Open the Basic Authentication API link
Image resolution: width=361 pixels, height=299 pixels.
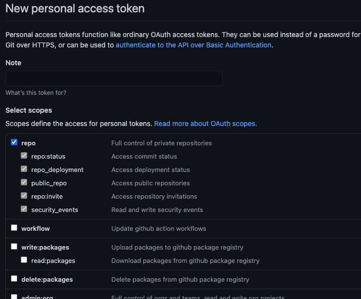coord(193,45)
